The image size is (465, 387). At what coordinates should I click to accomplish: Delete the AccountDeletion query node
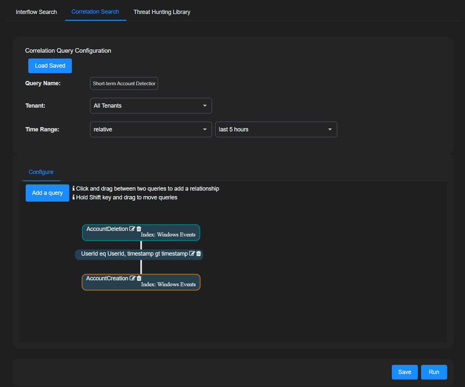pyautogui.click(x=139, y=229)
